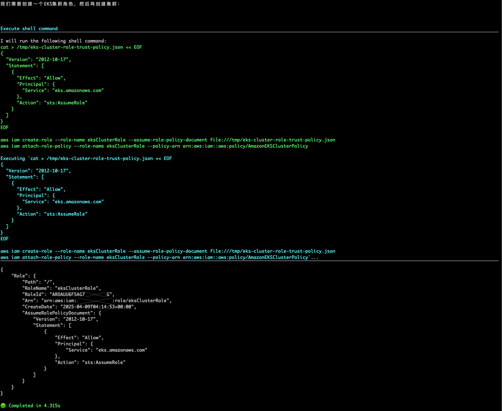Click the "RoleId" output line
The height and width of the screenshot is (411, 502).
coord(68,294)
